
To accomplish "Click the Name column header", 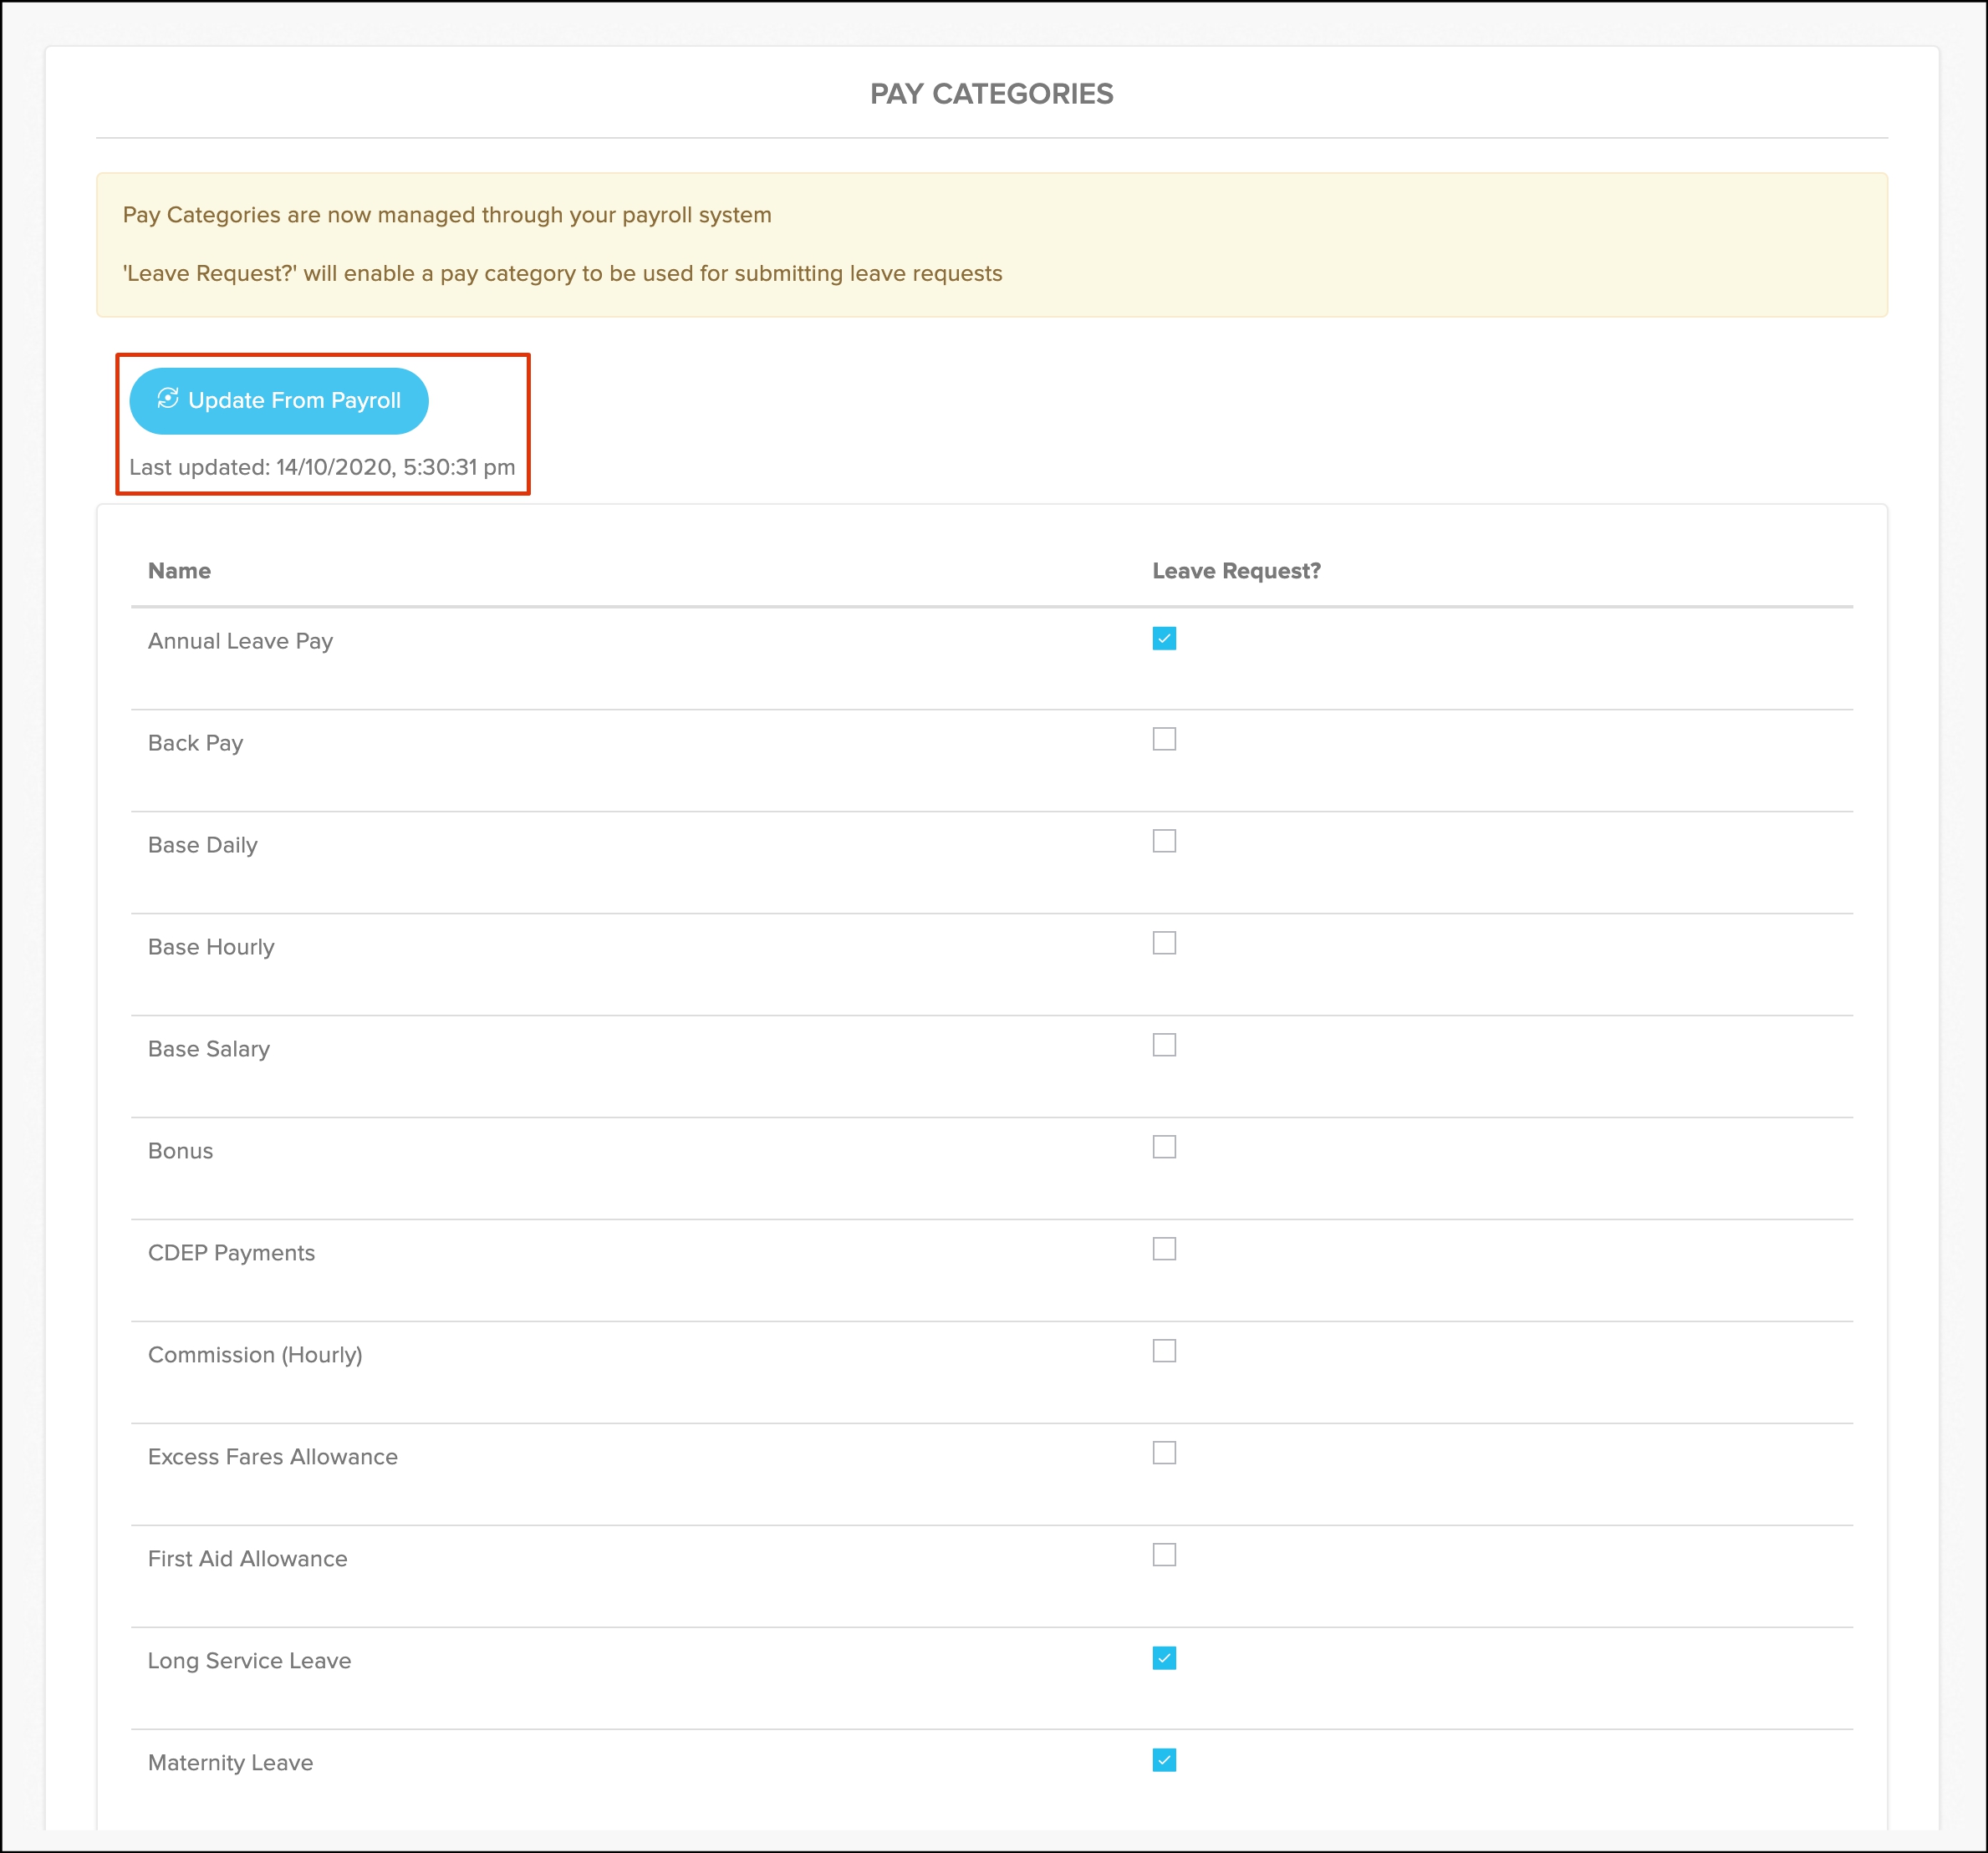I will 179,571.
